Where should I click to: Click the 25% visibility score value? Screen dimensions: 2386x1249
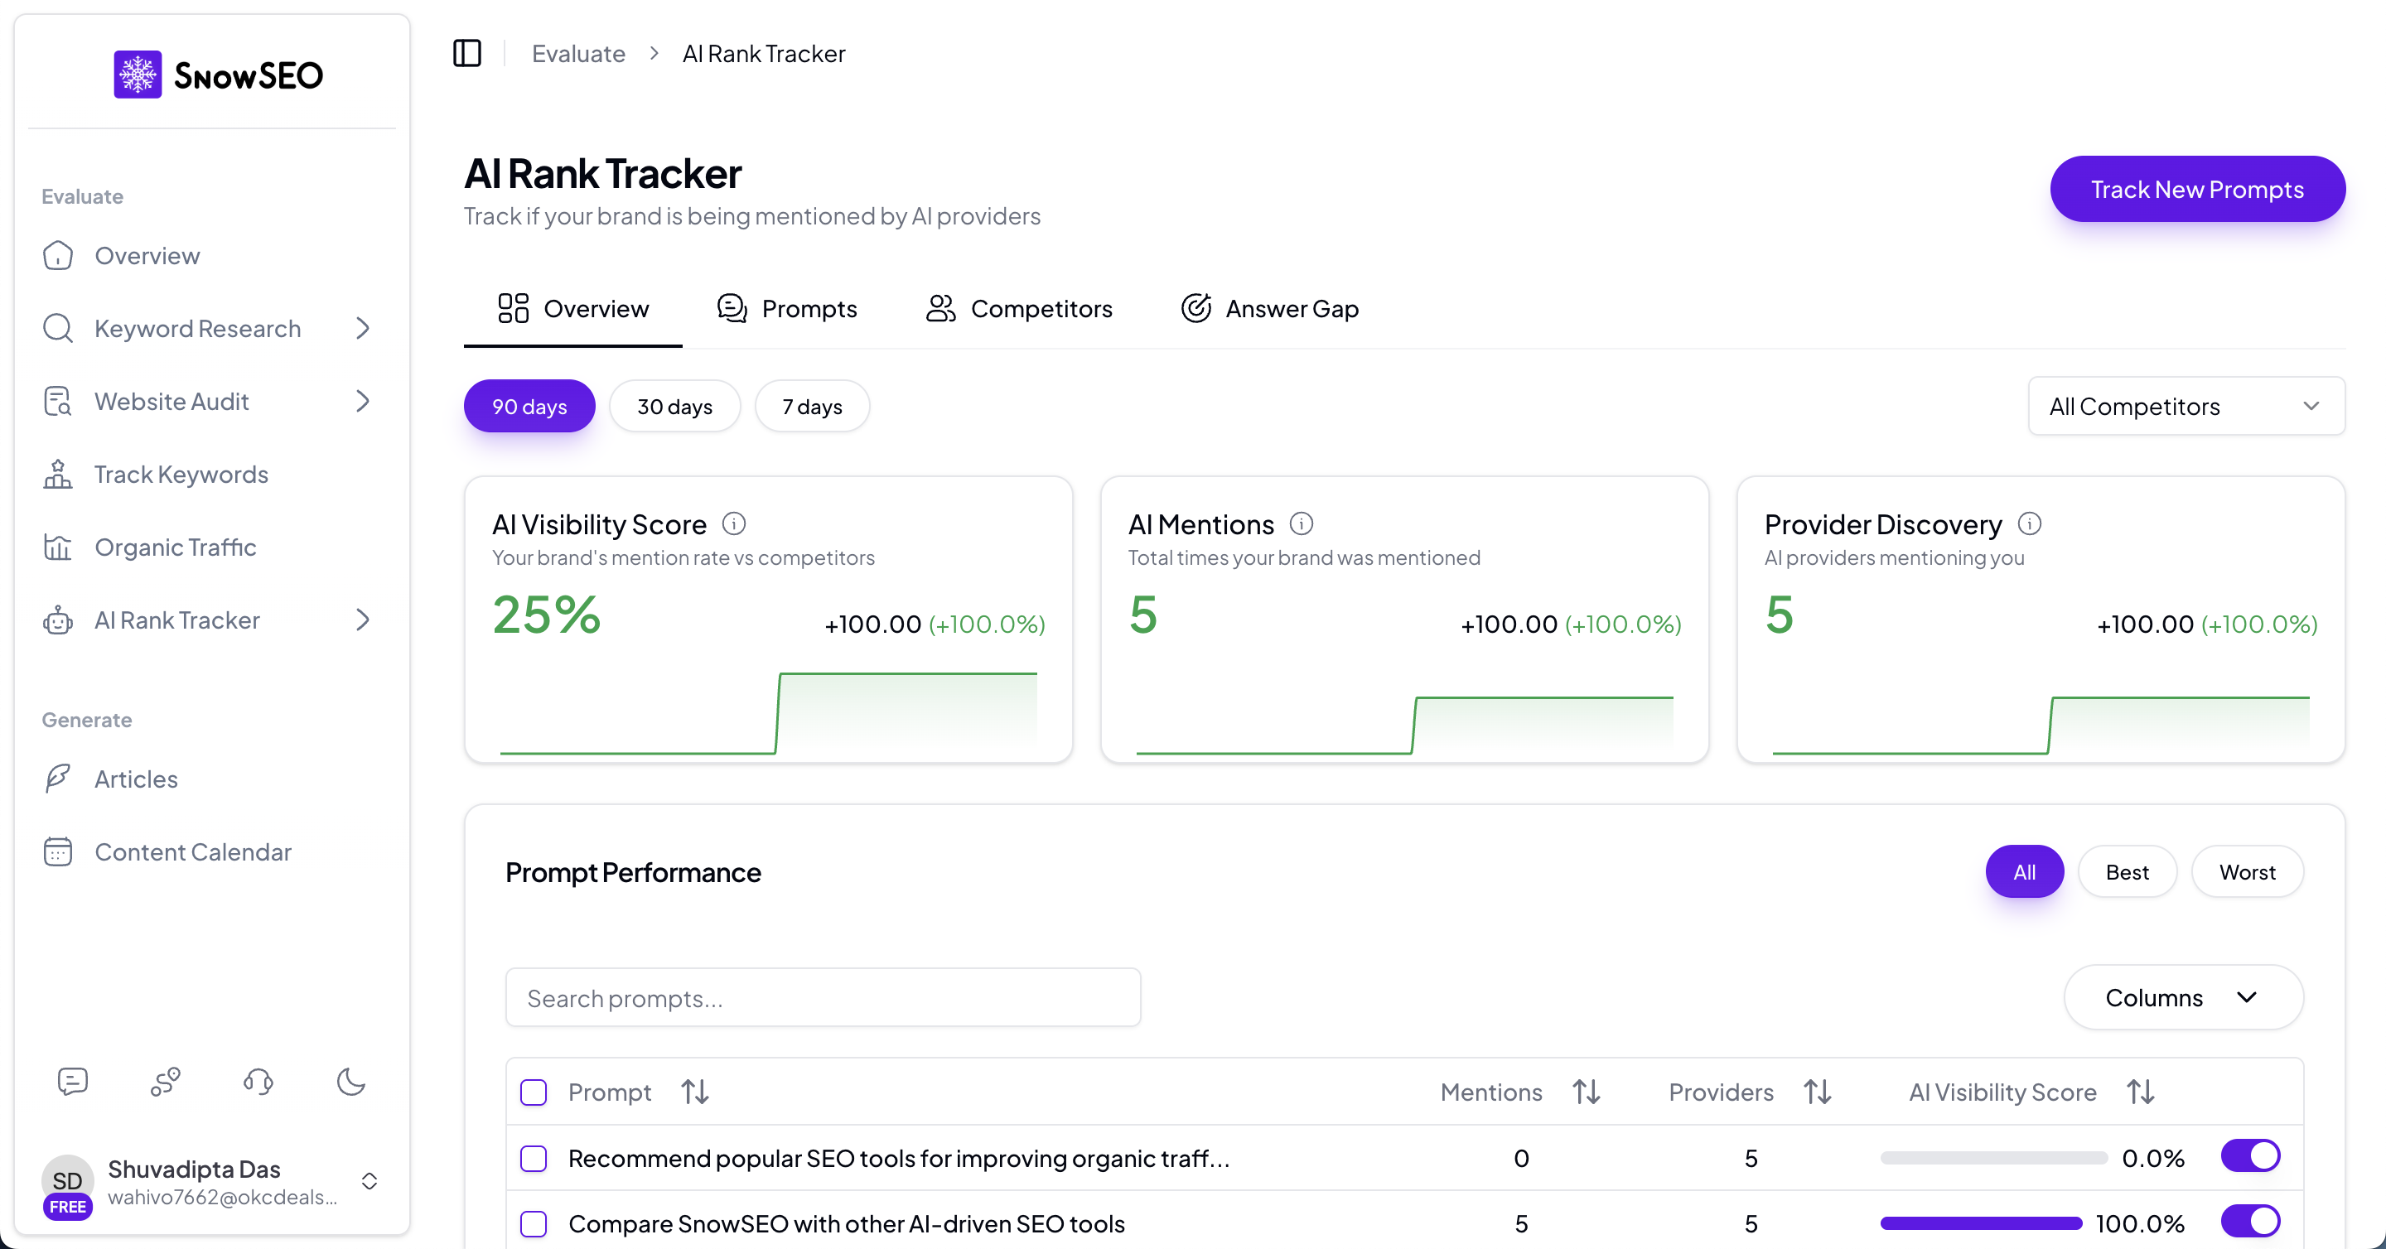(547, 614)
